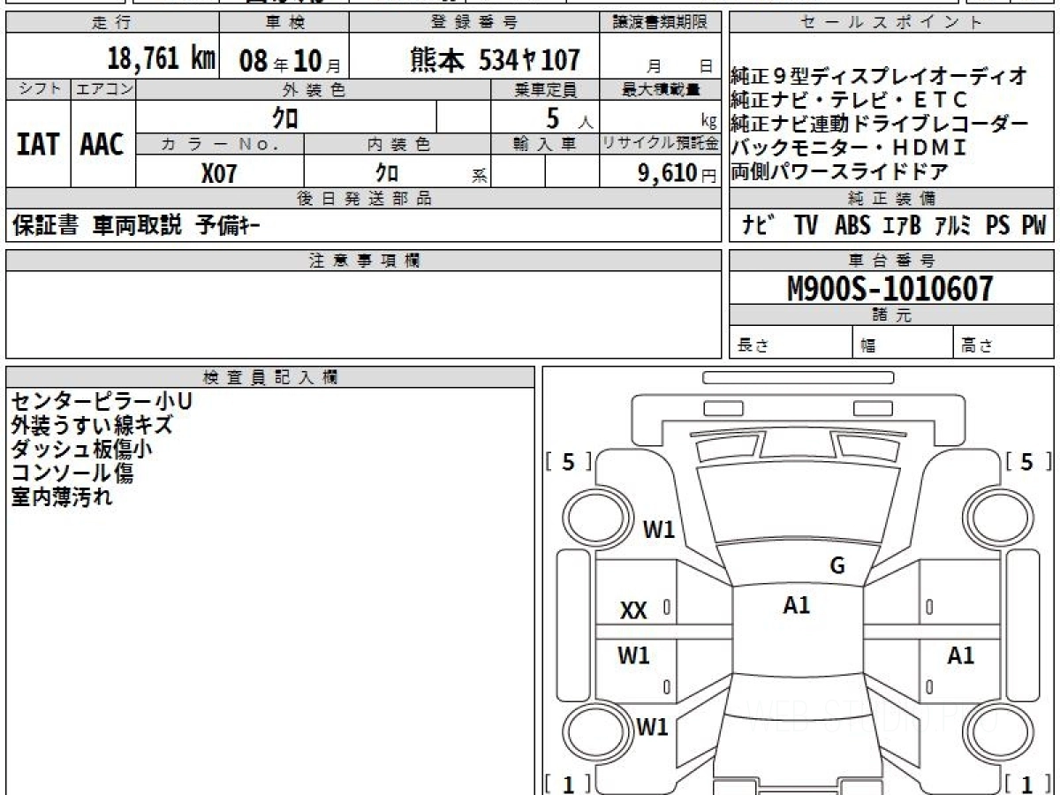Click the 検査員記入欄 header

tap(270, 377)
